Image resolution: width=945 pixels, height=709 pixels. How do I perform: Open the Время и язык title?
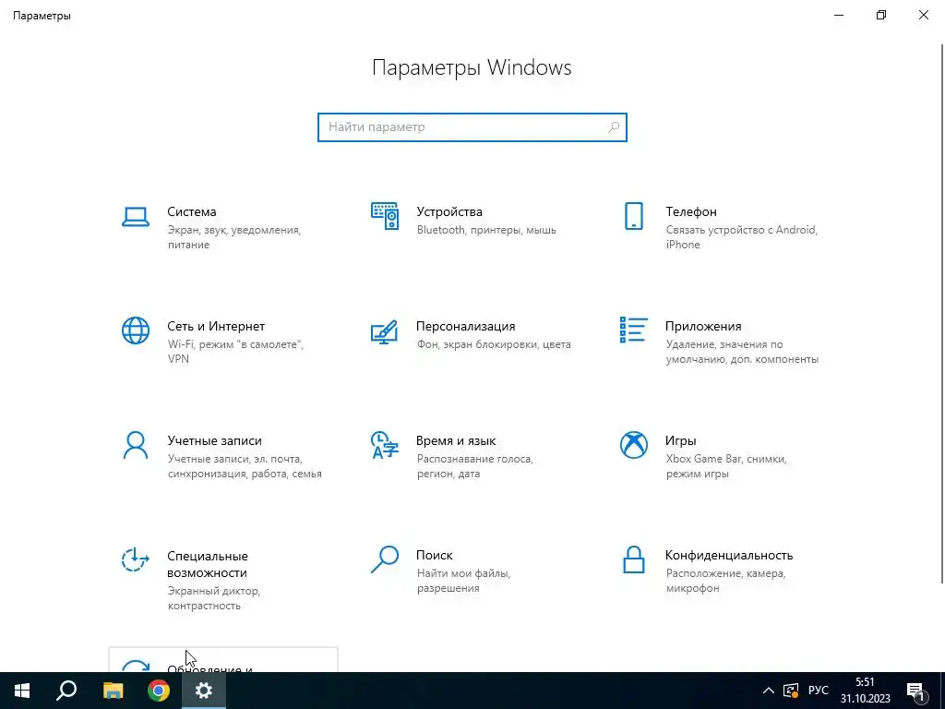click(456, 440)
